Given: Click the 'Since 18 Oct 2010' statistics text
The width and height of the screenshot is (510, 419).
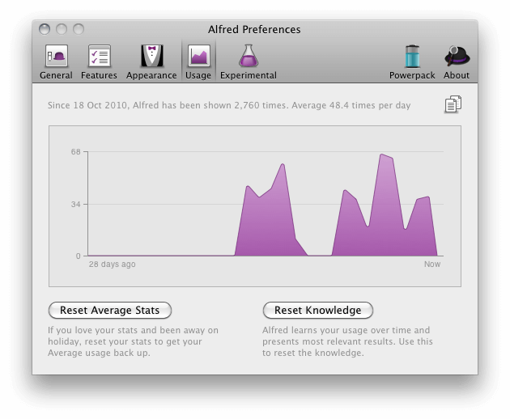Looking at the screenshot, I should pyautogui.click(x=229, y=105).
